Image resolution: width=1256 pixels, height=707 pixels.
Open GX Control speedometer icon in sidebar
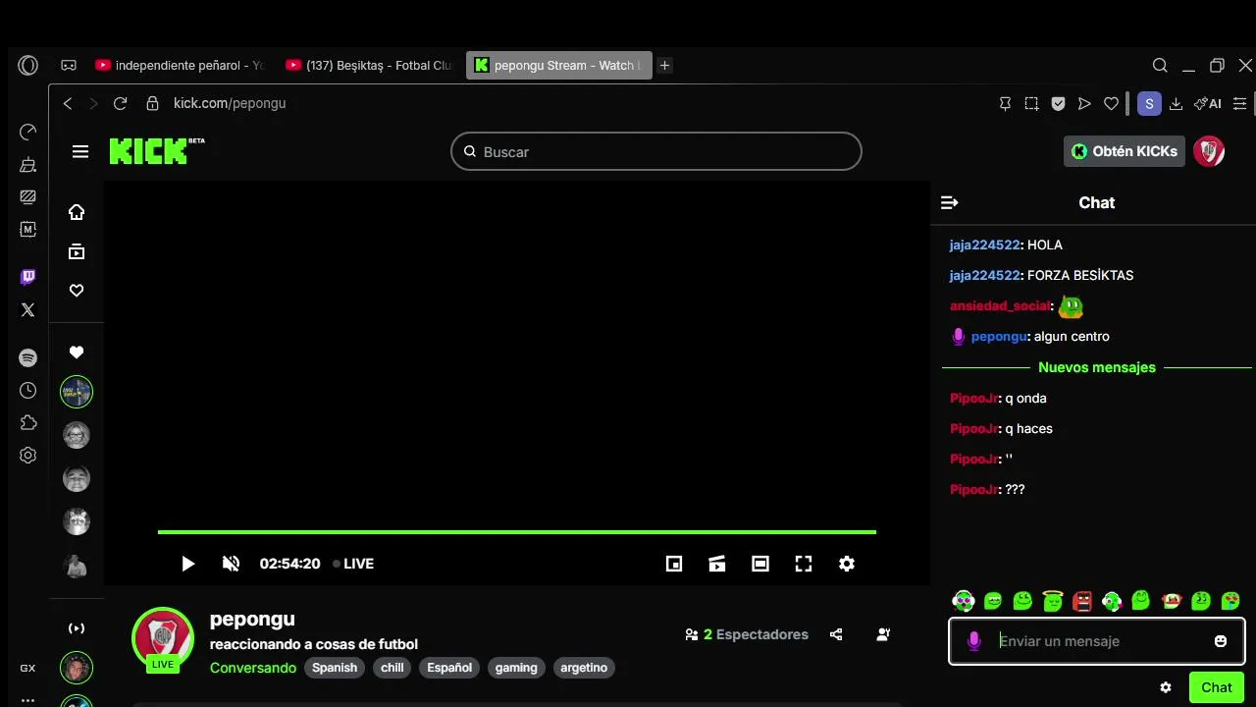[27, 133]
